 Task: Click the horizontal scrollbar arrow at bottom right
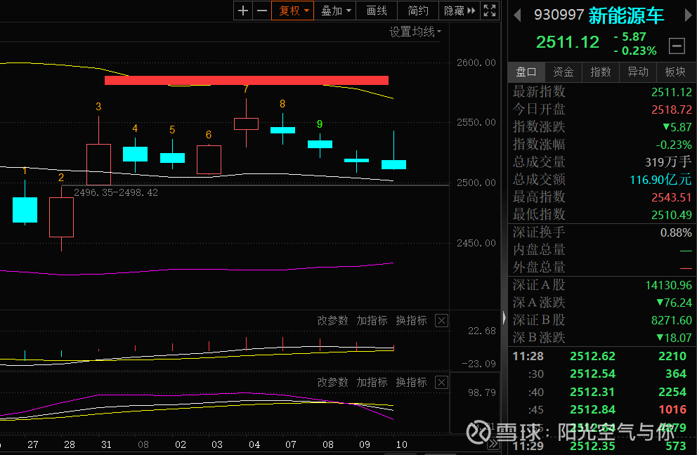tap(494, 444)
